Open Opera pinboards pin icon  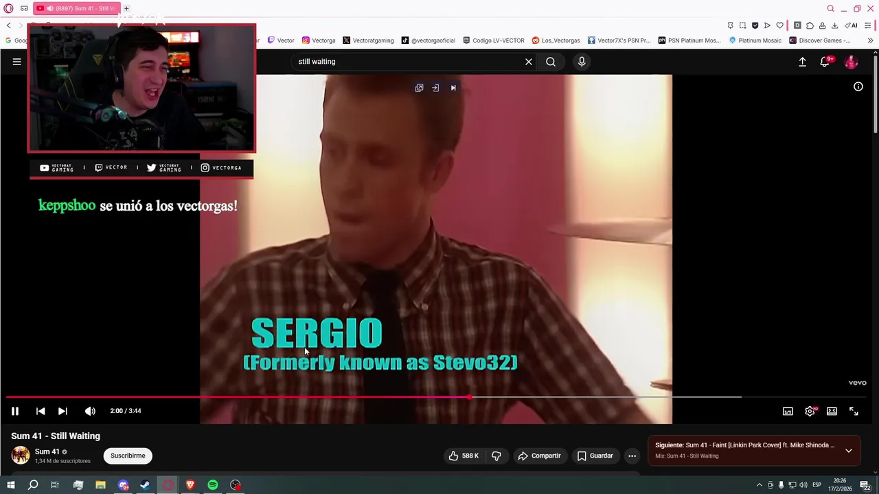[730, 25]
